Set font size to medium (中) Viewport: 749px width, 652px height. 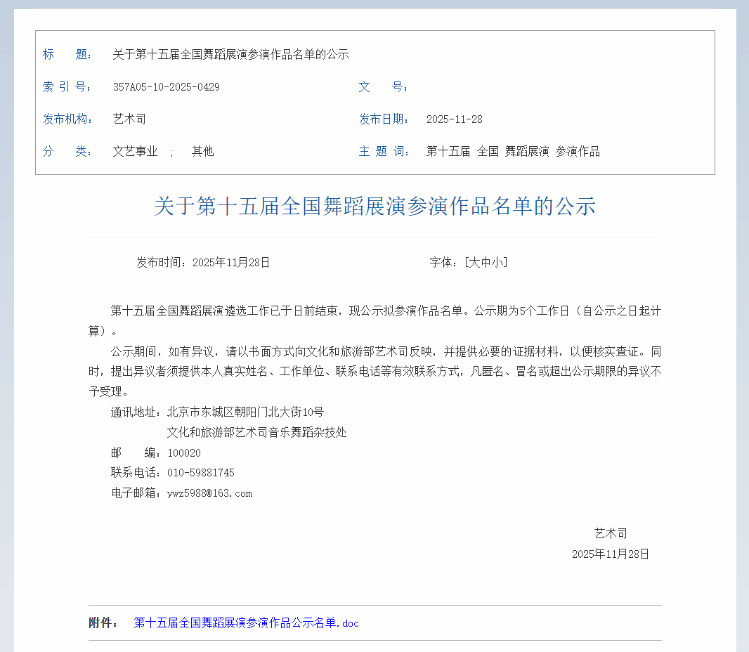click(486, 263)
